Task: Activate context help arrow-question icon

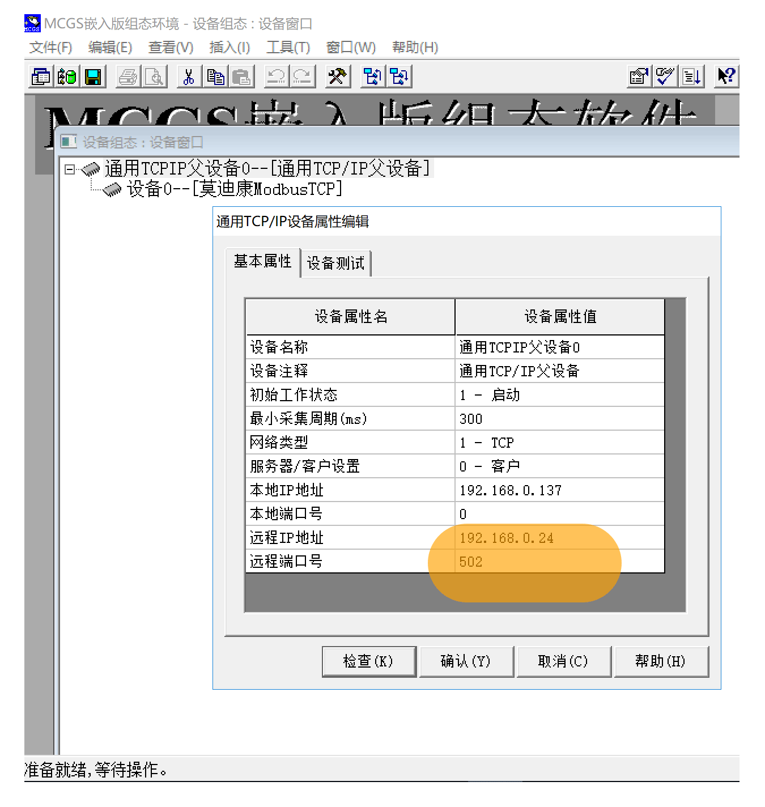Action: point(726,76)
